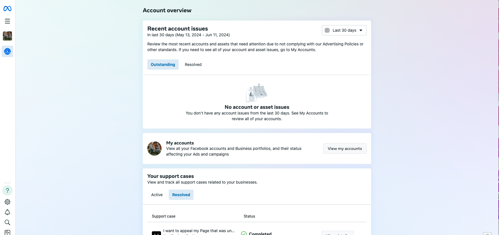Viewport: 499px width, 235px height.
Task: Open the Help question mark icon
Action: 7,190
